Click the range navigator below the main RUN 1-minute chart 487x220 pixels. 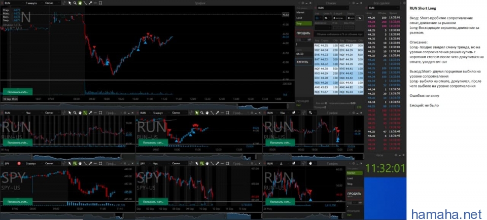147,106
